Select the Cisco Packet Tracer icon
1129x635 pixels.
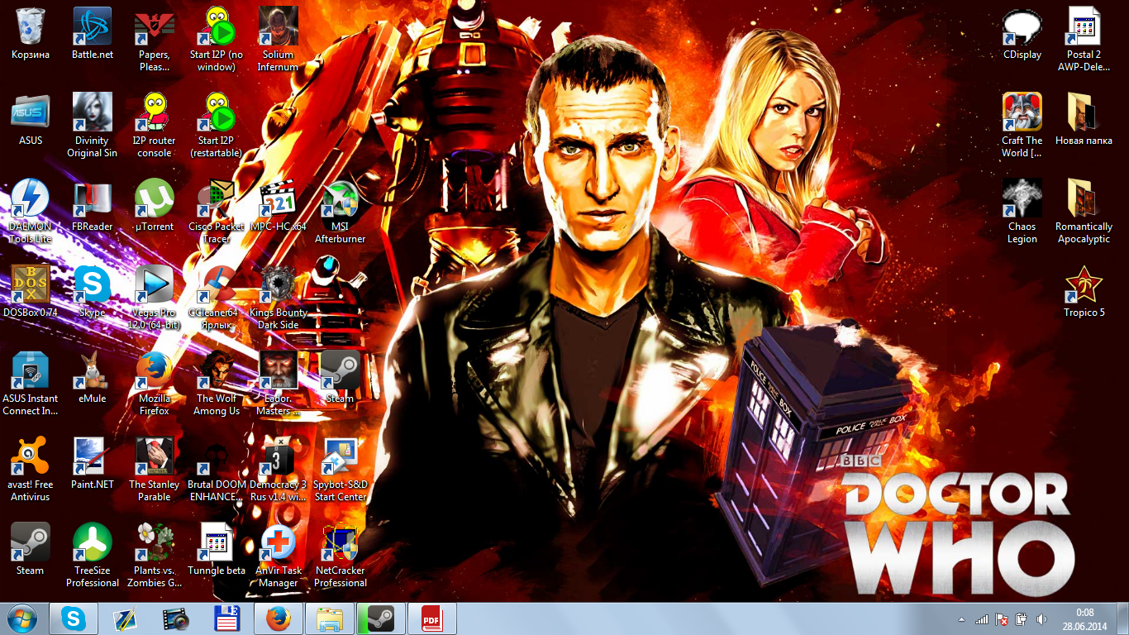[x=217, y=212]
